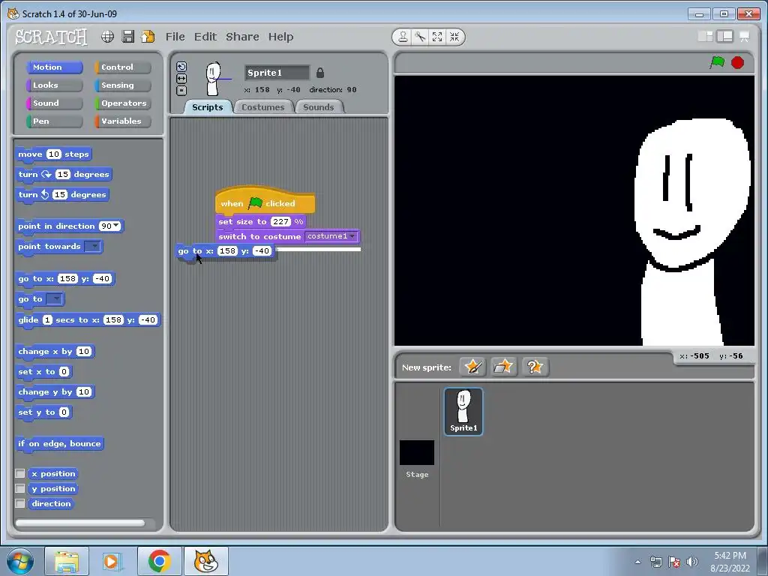The height and width of the screenshot is (576, 768).
Task: Click the save floppy disk icon
Action: pos(127,37)
